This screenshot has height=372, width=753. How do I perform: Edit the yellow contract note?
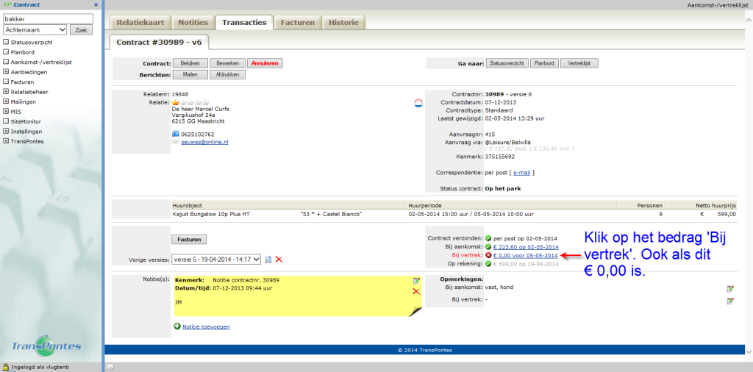click(x=416, y=281)
